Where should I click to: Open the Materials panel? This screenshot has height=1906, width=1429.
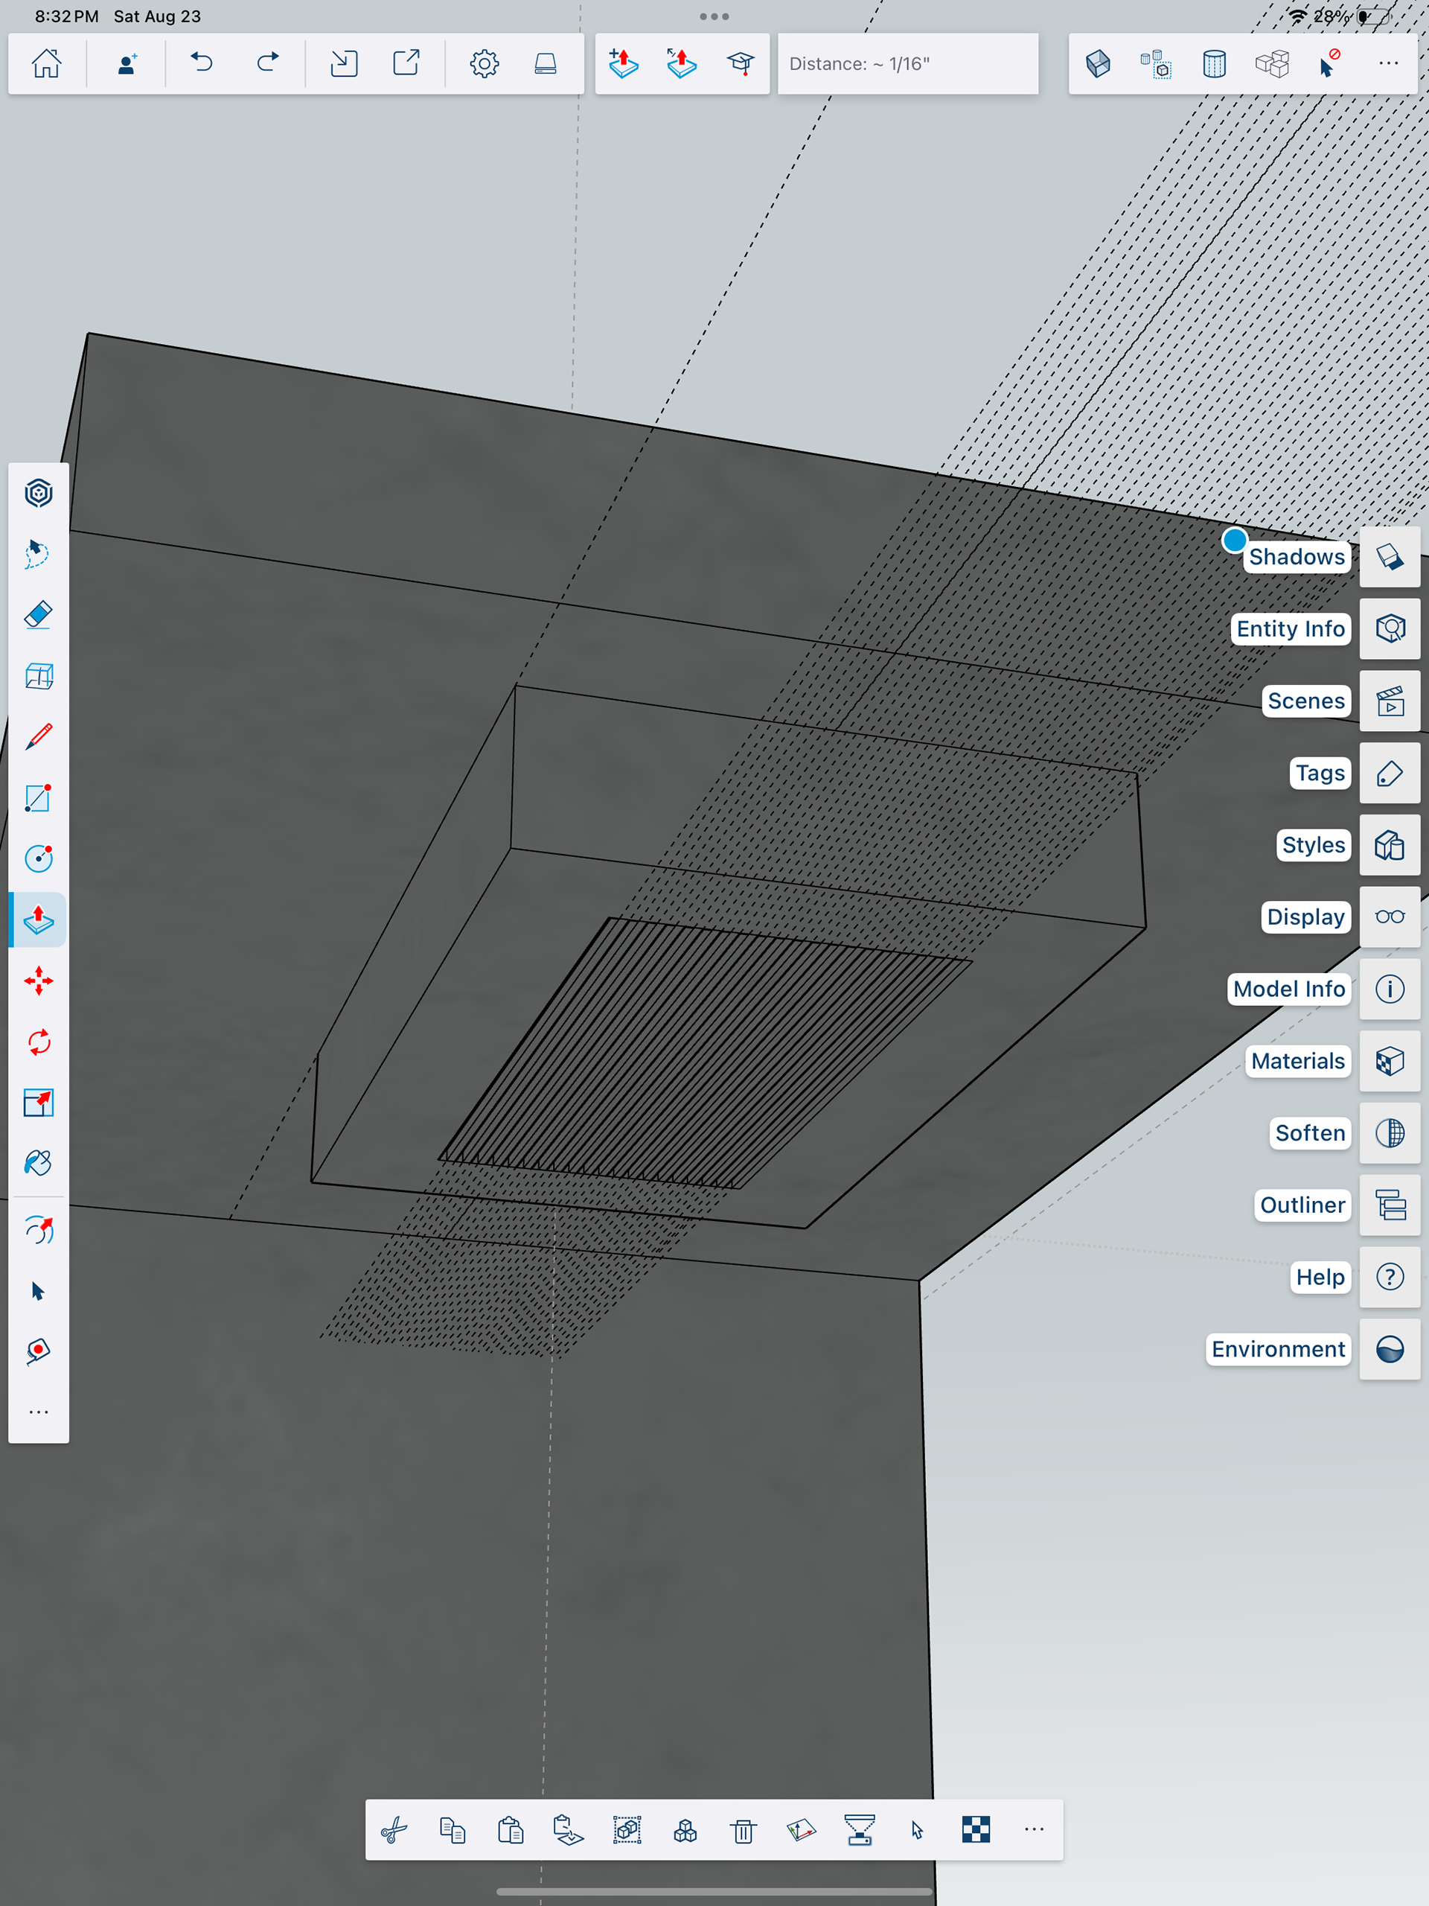click(1390, 1061)
